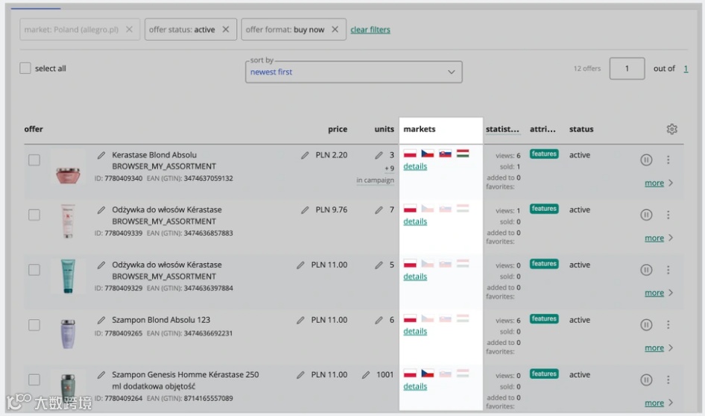Open three-dot menu for Kerastase Blond Absolu
This screenshot has height=416, width=705.
coord(668,160)
